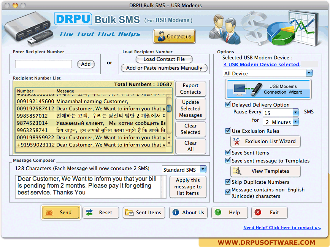Click the Exclusion List 123 cross icon
The image size is (330, 247).
coord(237,141)
